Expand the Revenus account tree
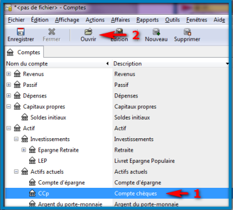Image resolution: width=233 pixels, height=210 pixels. [x=9, y=74]
